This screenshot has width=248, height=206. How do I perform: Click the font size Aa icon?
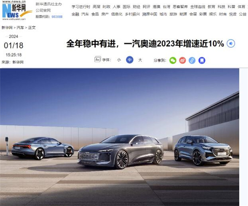click(98, 59)
